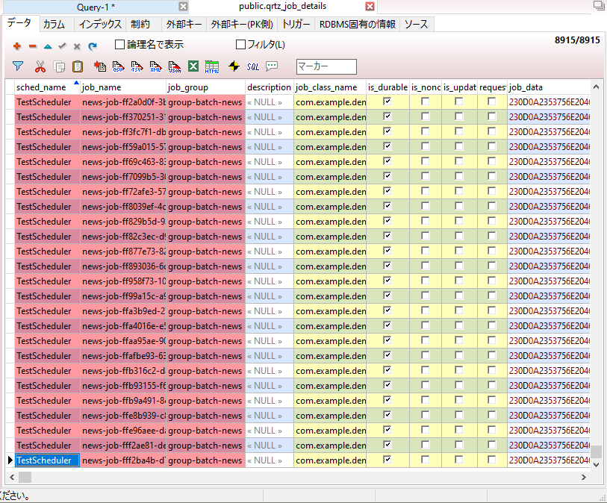
Task: Click the delete row minus button
Action: point(31,46)
